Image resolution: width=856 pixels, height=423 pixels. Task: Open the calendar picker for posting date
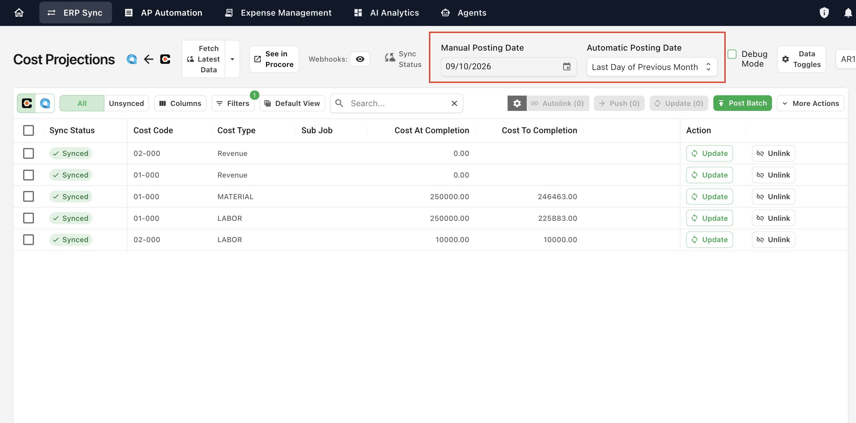[567, 67]
